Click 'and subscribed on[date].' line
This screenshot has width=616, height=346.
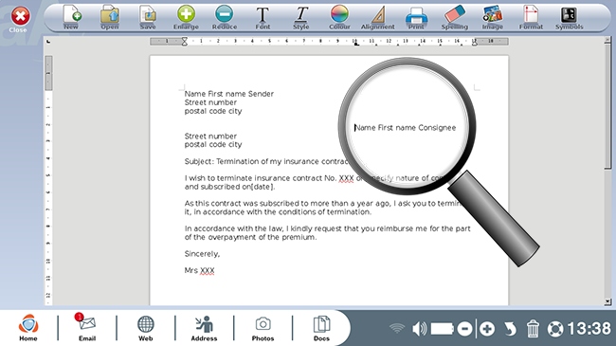(230, 187)
